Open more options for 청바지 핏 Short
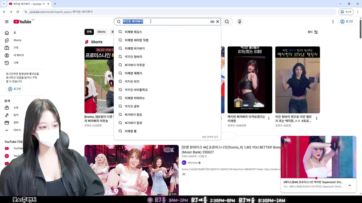This screenshot has width=362, height=203. click(316, 118)
